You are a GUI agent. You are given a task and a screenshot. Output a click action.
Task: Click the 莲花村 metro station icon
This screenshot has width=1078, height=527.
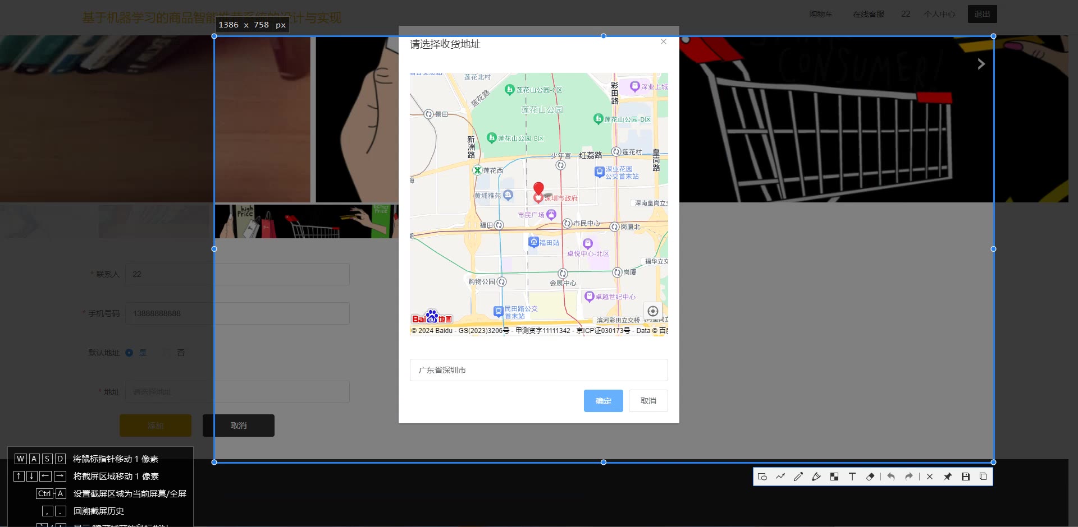pyautogui.click(x=616, y=151)
